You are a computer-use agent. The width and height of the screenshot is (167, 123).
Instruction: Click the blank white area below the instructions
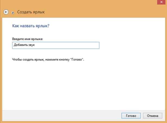click(83, 85)
